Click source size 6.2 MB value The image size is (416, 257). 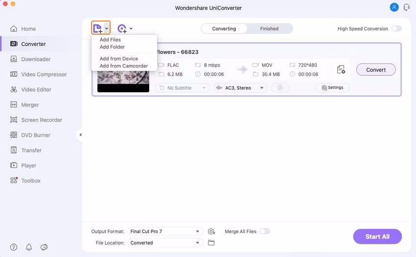click(175, 74)
